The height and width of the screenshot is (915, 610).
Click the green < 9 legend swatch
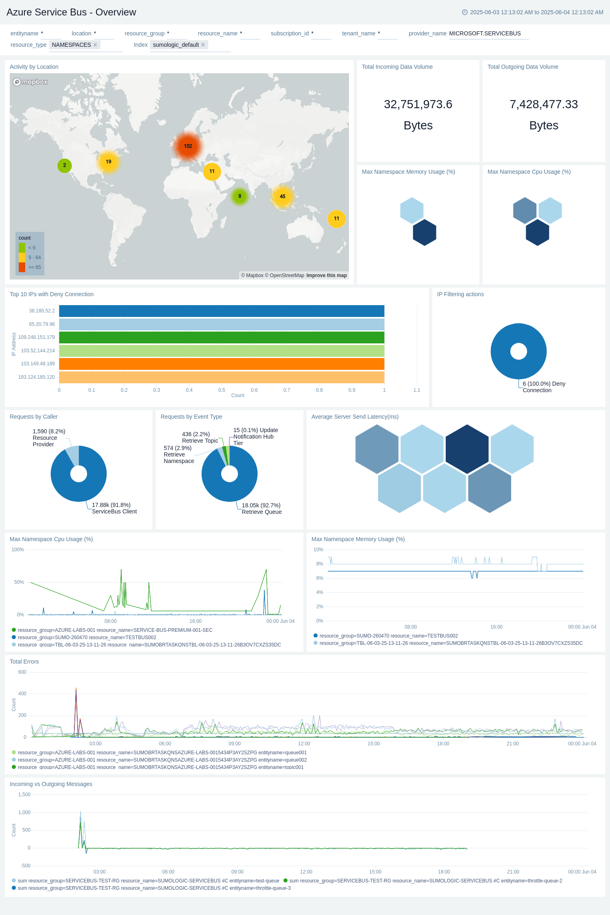coord(22,248)
